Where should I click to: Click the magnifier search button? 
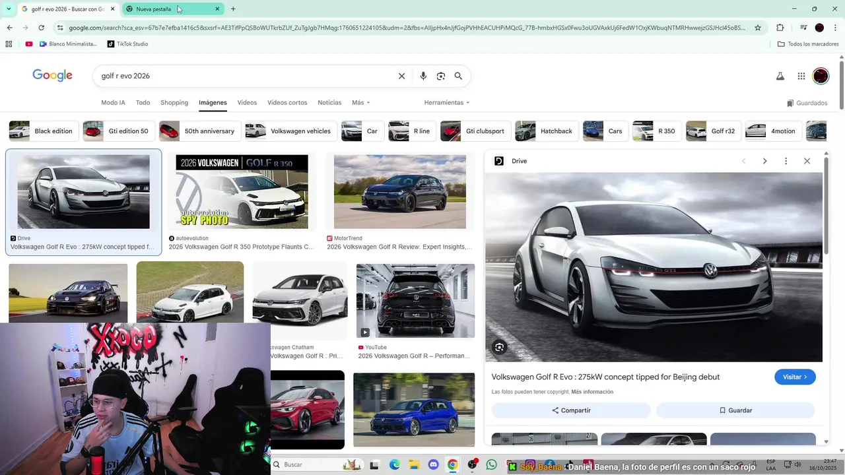point(458,76)
